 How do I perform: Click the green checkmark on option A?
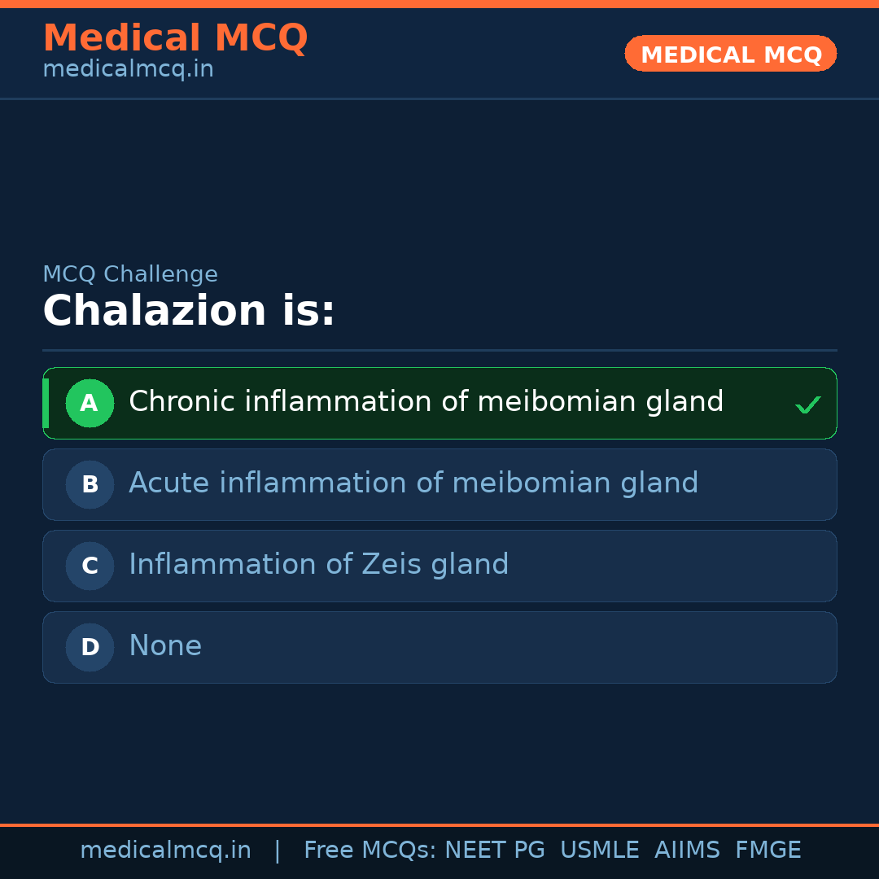click(807, 405)
